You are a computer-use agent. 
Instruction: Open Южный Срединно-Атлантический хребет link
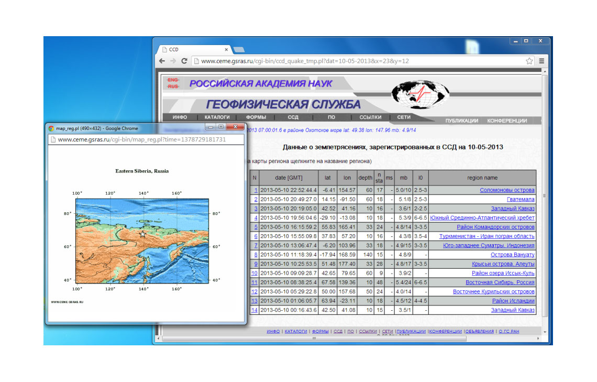pos(482,218)
